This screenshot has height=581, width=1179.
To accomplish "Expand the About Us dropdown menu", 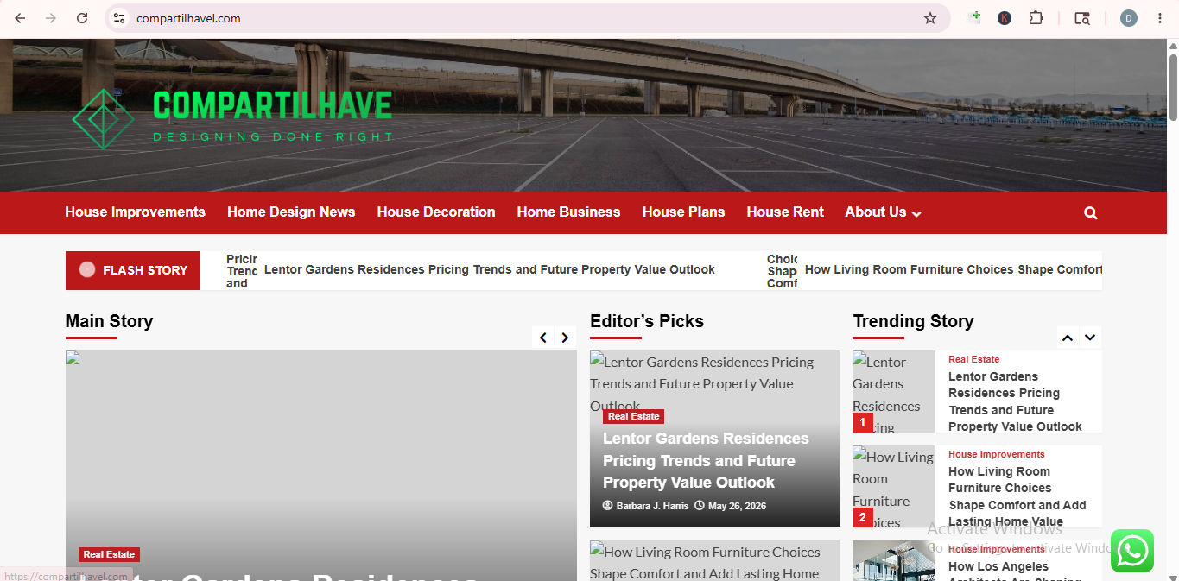I will [883, 212].
